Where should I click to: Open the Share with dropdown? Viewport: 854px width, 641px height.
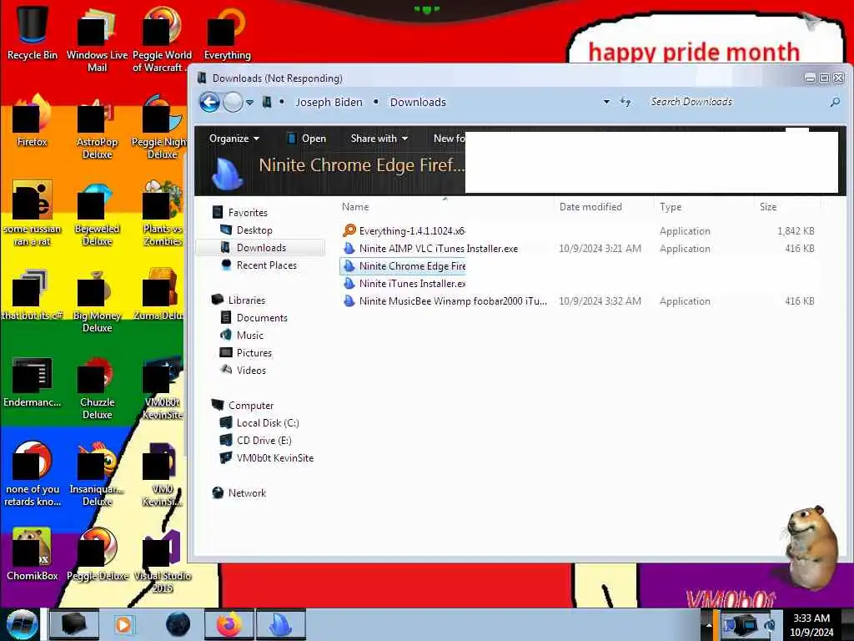coord(379,139)
